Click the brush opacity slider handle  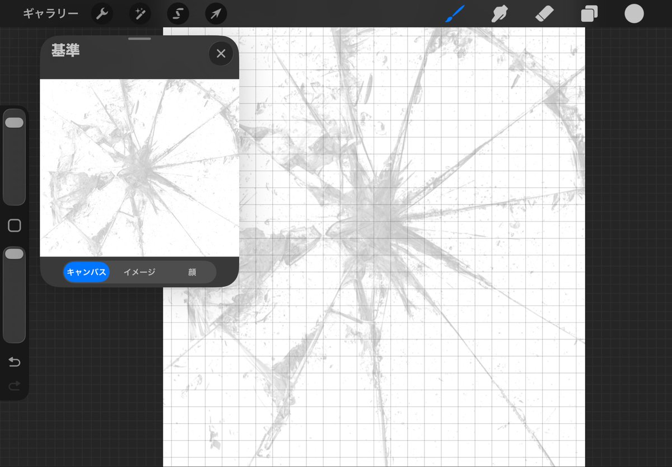click(14, 254)
